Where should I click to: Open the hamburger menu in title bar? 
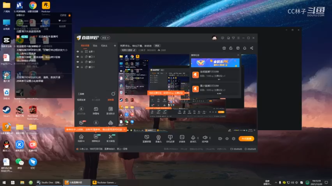238,38
